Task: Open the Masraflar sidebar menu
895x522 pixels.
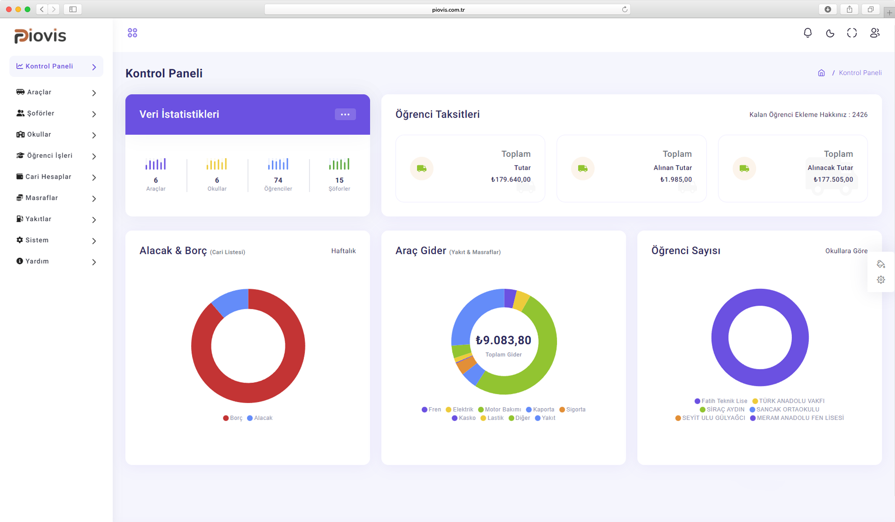Action: (x=41, y=198)
